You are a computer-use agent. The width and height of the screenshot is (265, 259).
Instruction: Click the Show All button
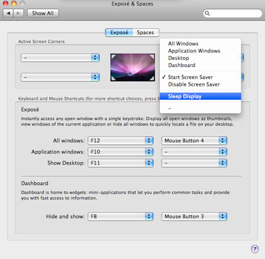pos(43,13)
